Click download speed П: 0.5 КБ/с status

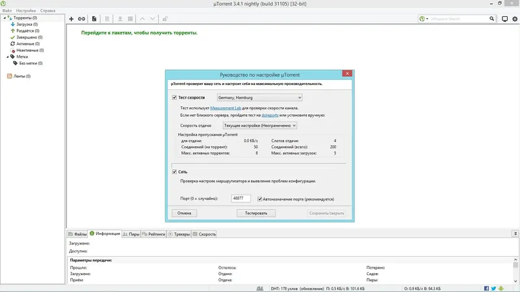click(345, 289)
